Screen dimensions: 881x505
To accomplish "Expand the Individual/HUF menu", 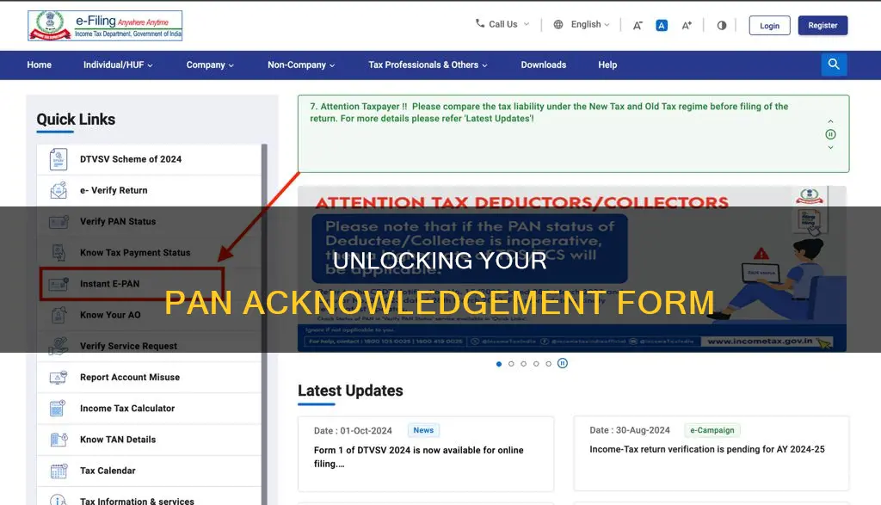I will click(x=118, y=65).
